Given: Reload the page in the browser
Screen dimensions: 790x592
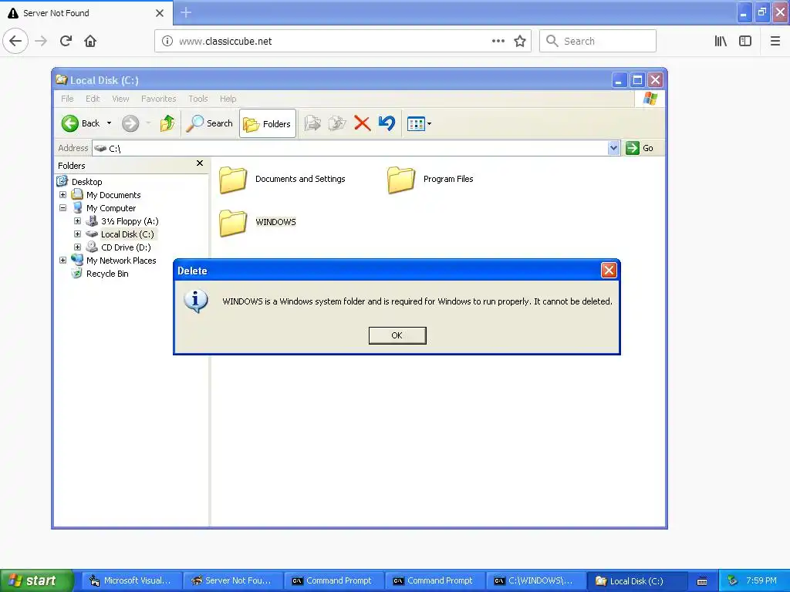Looking at the screenshot, I should click(66, 41).
